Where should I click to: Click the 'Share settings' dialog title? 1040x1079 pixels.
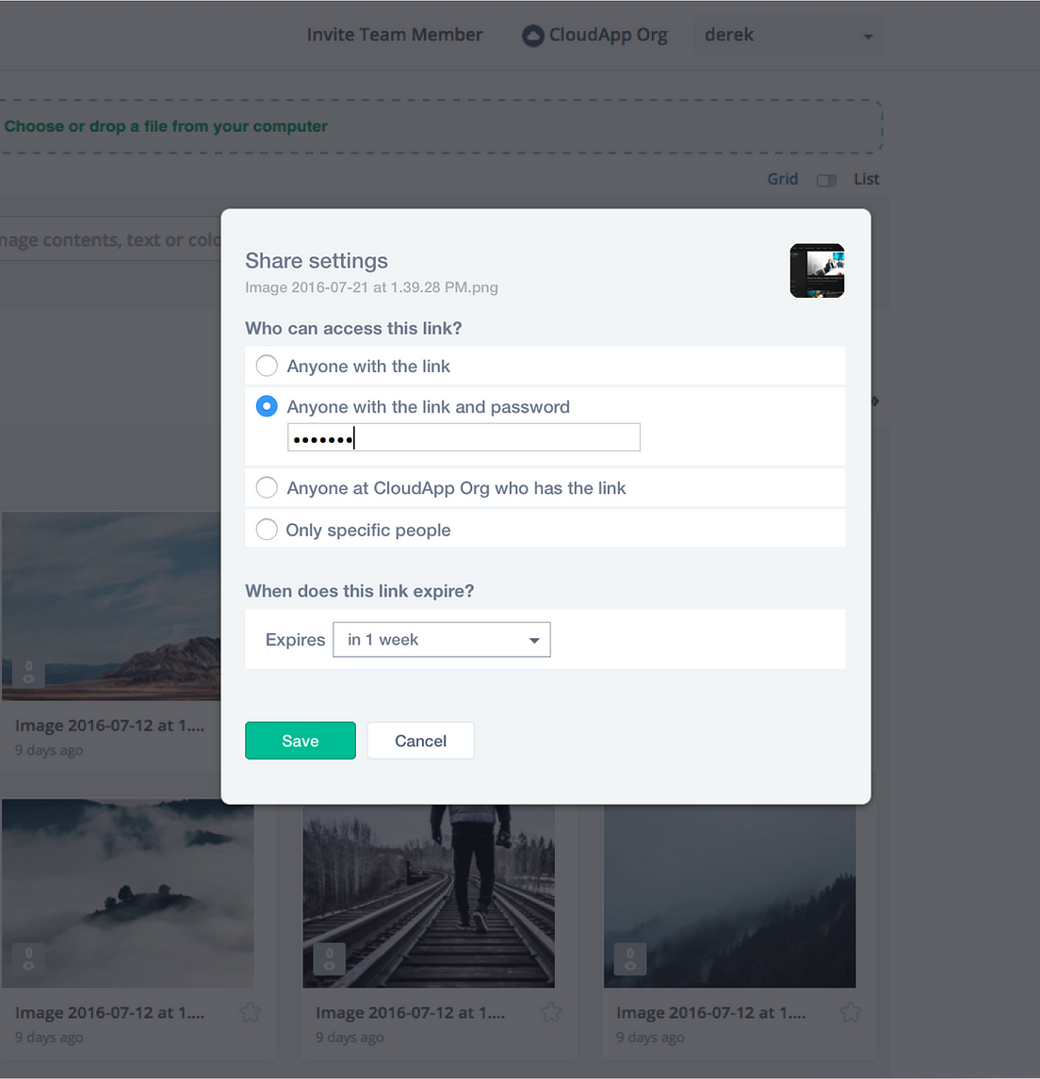point(317,261)
